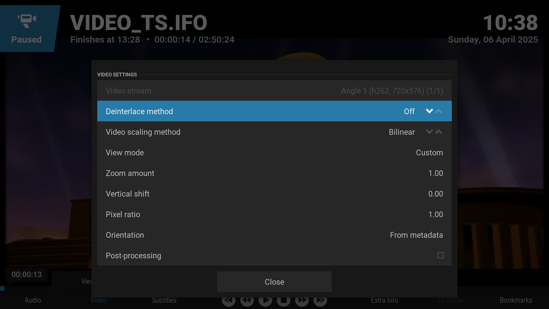Select the Subtitles menu item
Image resolution: width=549 pixels, height=309 pixels.
[x=164, y=300]
